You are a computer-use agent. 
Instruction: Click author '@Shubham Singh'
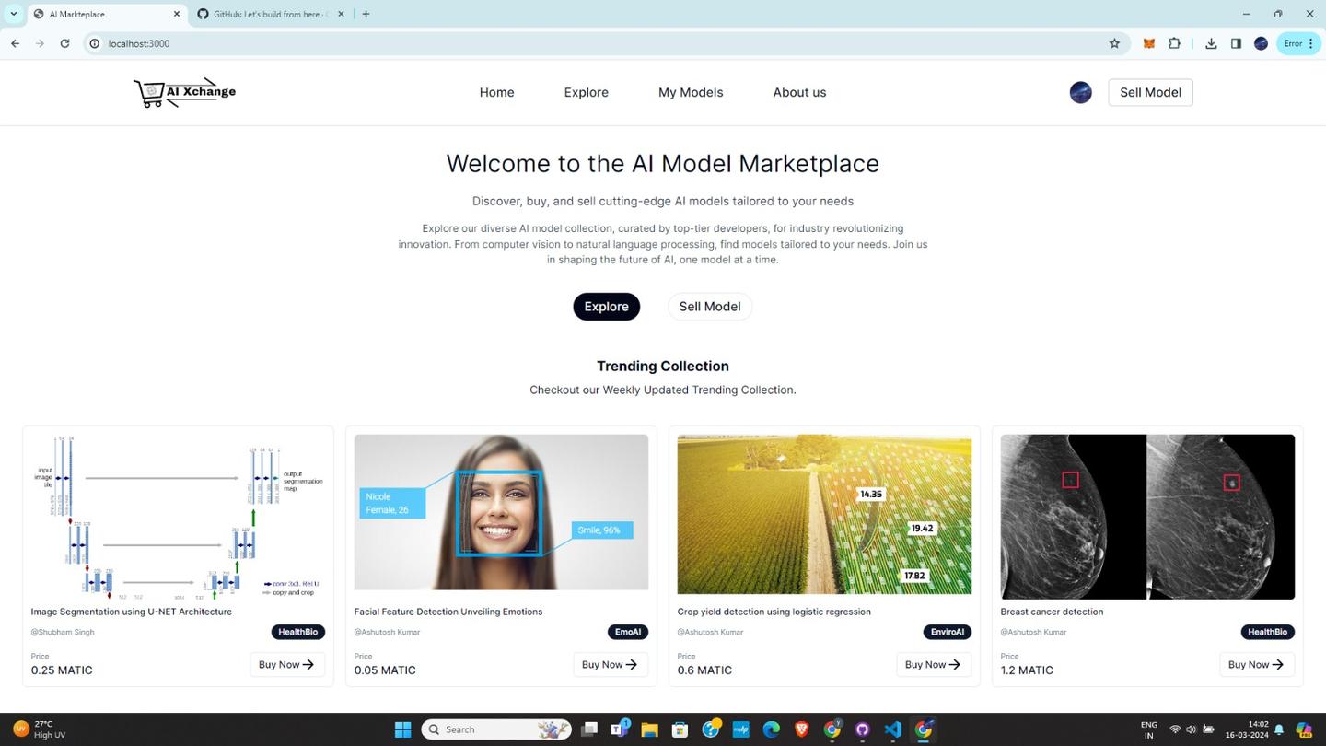click(63, 632)
